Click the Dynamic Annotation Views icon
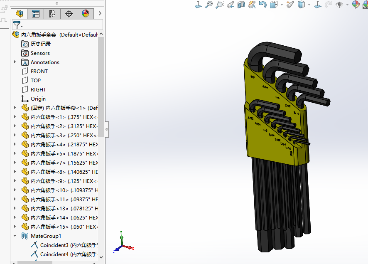The image size is (368, 264). point(252,5)
